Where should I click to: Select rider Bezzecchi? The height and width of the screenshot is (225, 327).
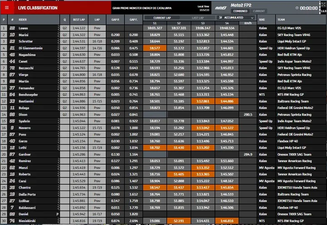[x=26, y=68]
